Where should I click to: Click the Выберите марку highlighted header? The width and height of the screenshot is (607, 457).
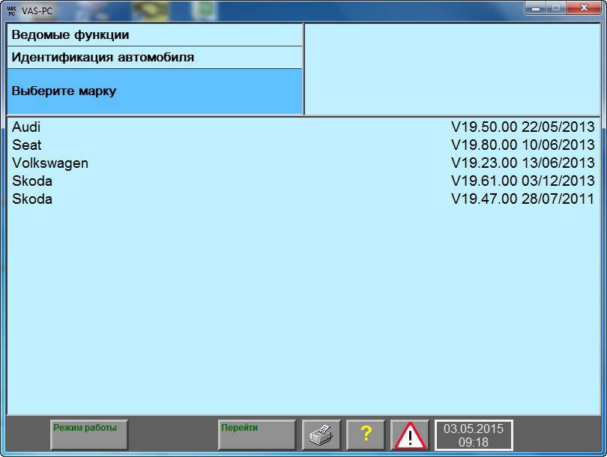point(155,91)
